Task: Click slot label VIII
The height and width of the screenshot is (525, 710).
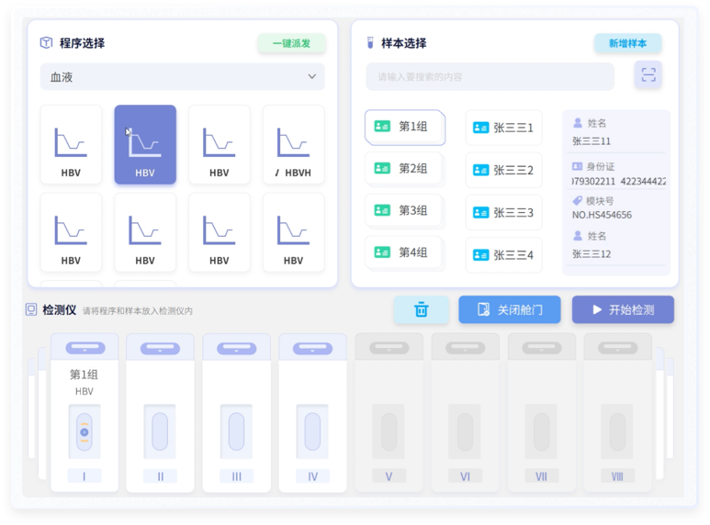Action: (x=617, y=476)
